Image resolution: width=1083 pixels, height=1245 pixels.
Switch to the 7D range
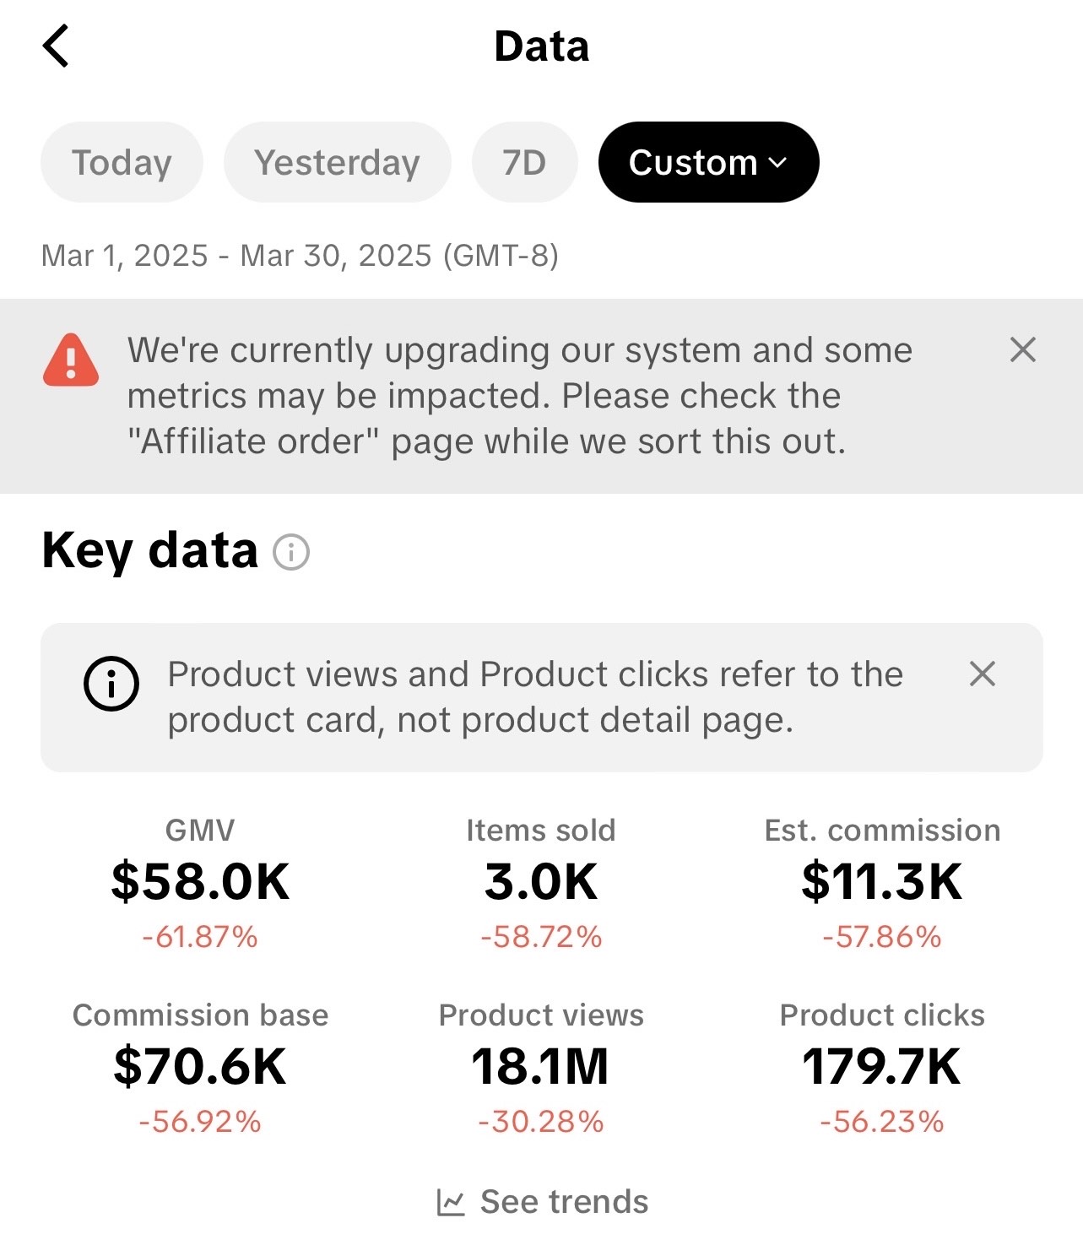[524, 162]
